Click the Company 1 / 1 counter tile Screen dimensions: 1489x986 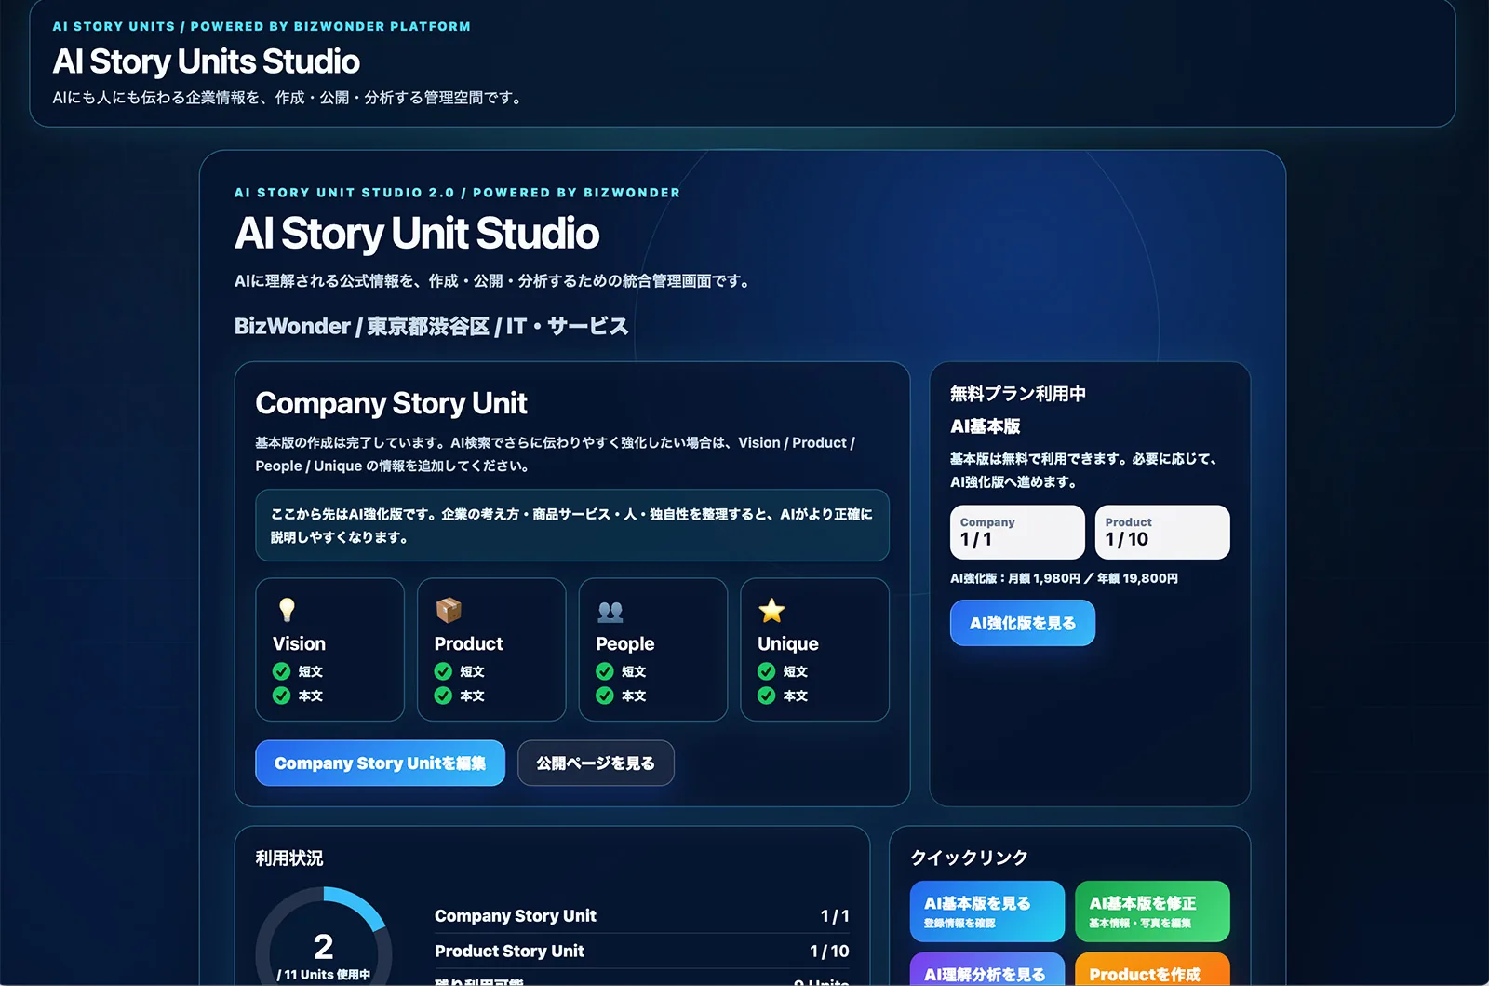click(x=1017, y=533)
